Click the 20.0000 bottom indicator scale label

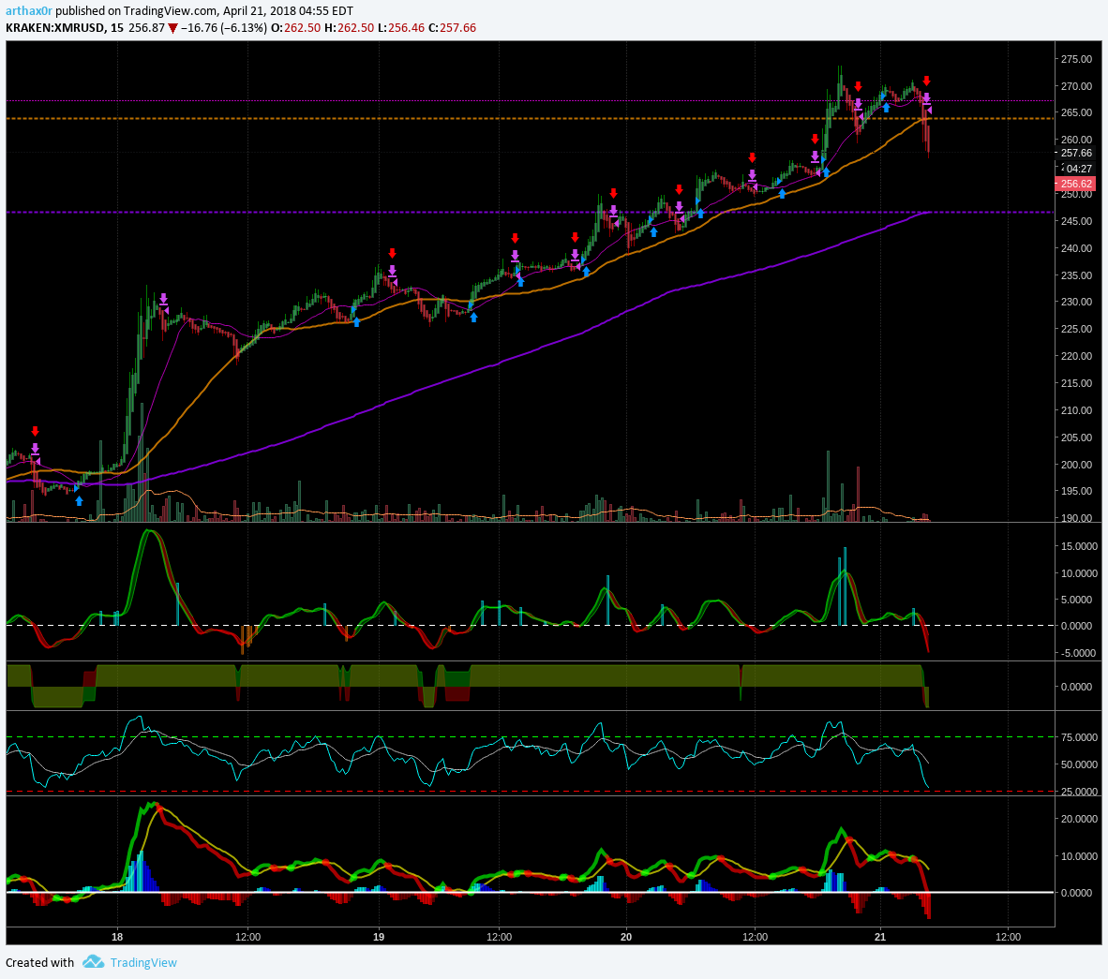tap(1079, 820)
